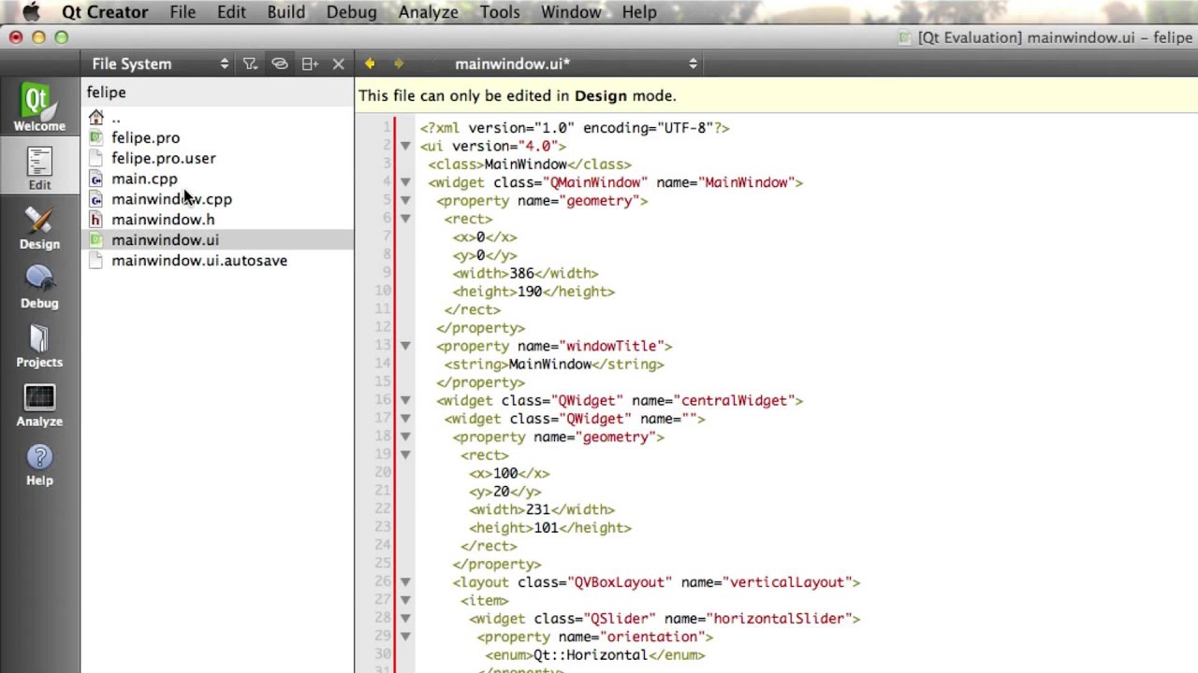Click the 'felipe' folder path label

106,93
